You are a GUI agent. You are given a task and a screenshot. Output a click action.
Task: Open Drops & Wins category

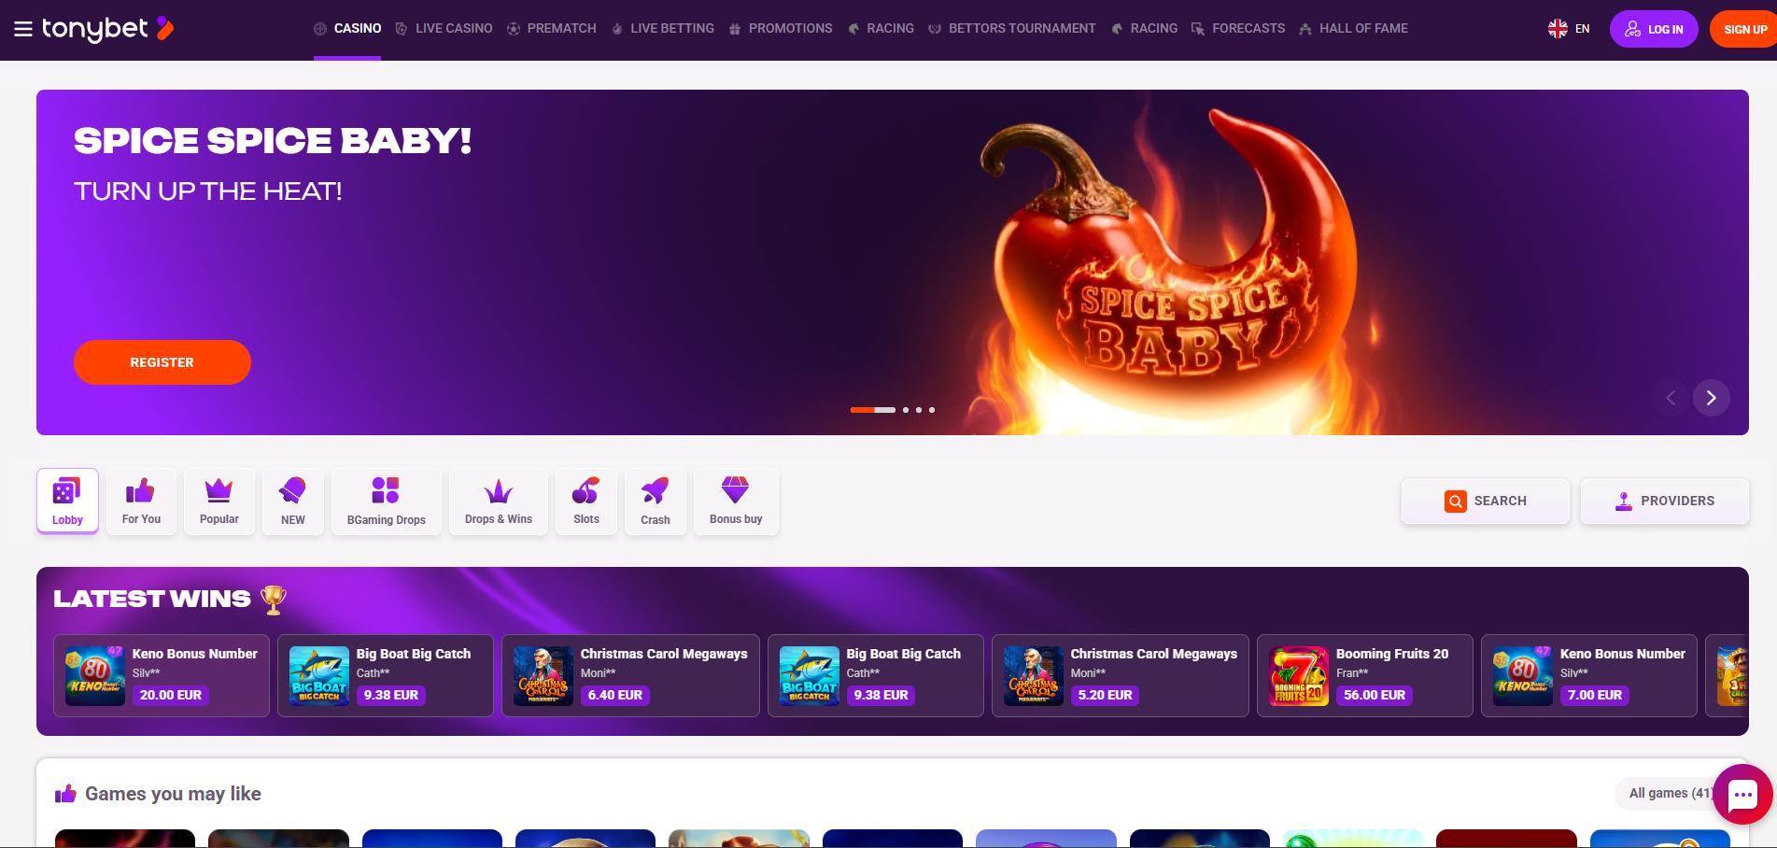499,502
